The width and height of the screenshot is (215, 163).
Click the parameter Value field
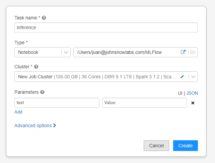(144, 103)
